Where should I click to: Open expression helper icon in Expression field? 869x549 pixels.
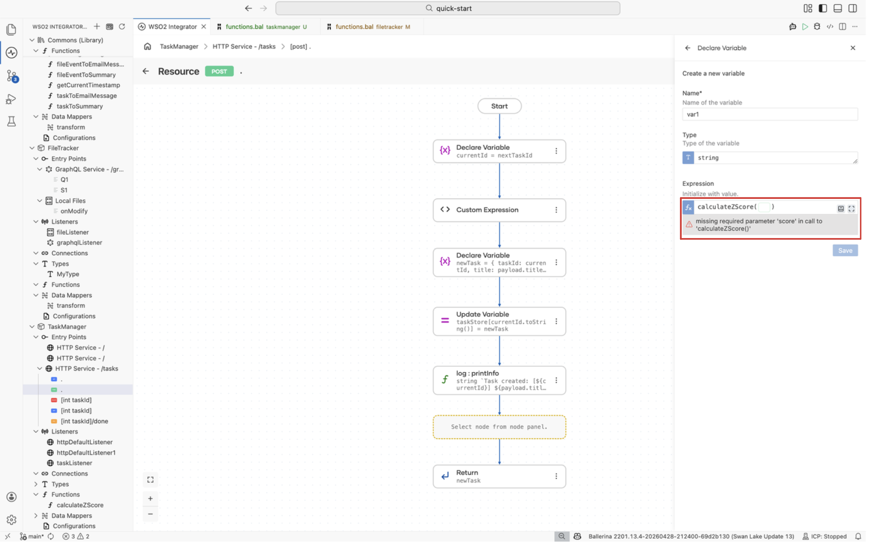tap(841, 208)
